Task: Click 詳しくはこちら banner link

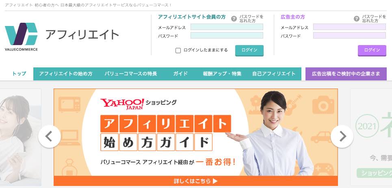Action: tap(196, 181)
